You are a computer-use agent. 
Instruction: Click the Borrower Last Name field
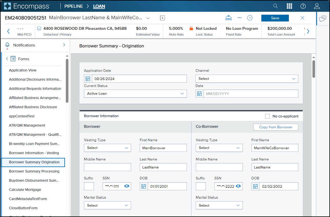coord(163,167)
